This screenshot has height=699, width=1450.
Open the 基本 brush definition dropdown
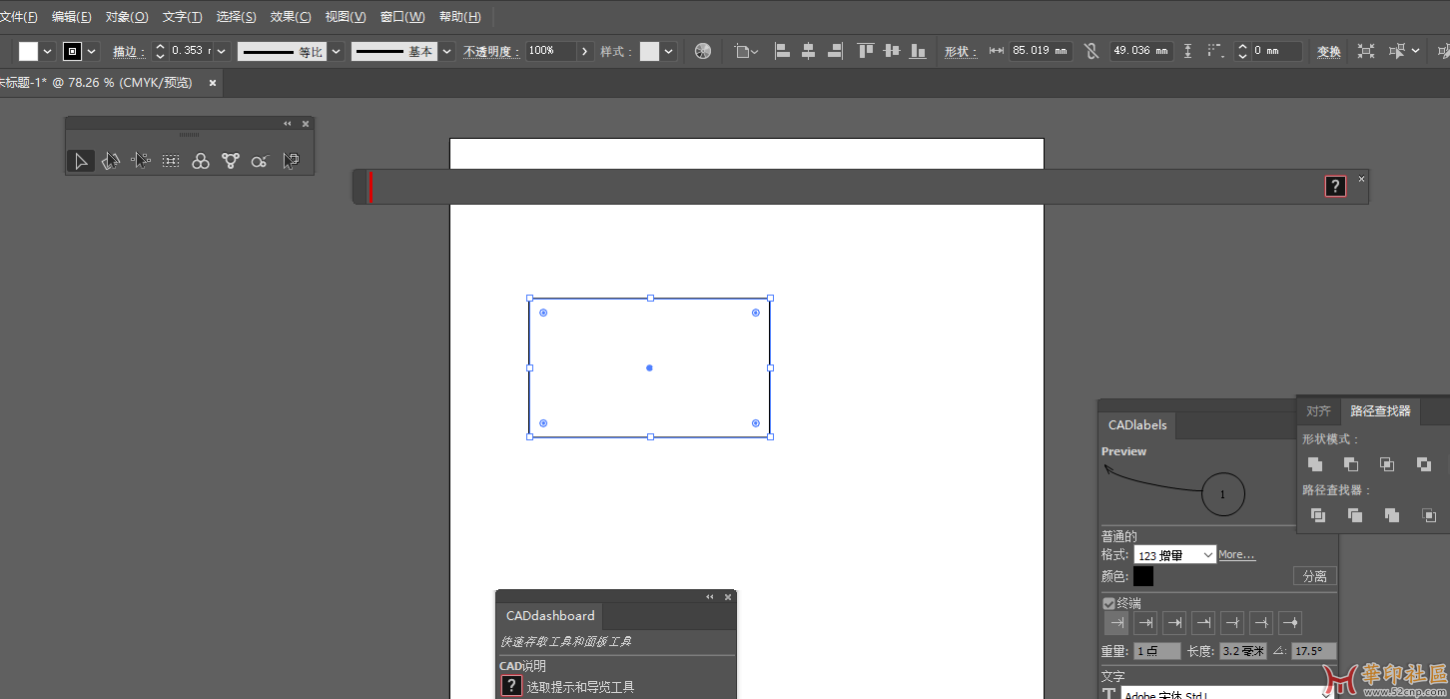[445, 51]
